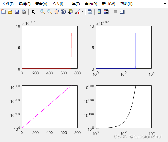Open a file with folder icon
The width and height of the screenshot is (168, 142).
[x=10, y=12]
